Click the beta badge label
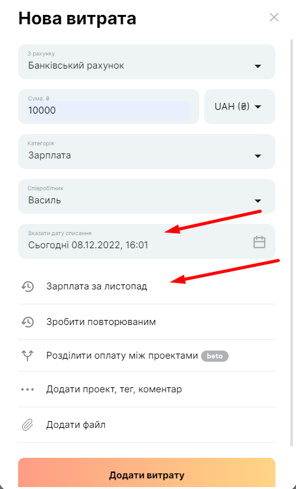Image resolution: width=296 pixels, height=489 pixels. (215, 356)
